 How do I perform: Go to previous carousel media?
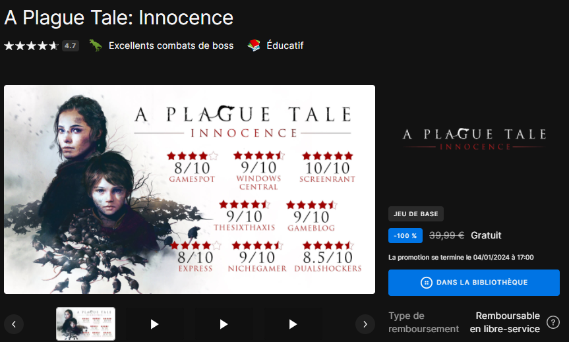[x=14, y=324]
